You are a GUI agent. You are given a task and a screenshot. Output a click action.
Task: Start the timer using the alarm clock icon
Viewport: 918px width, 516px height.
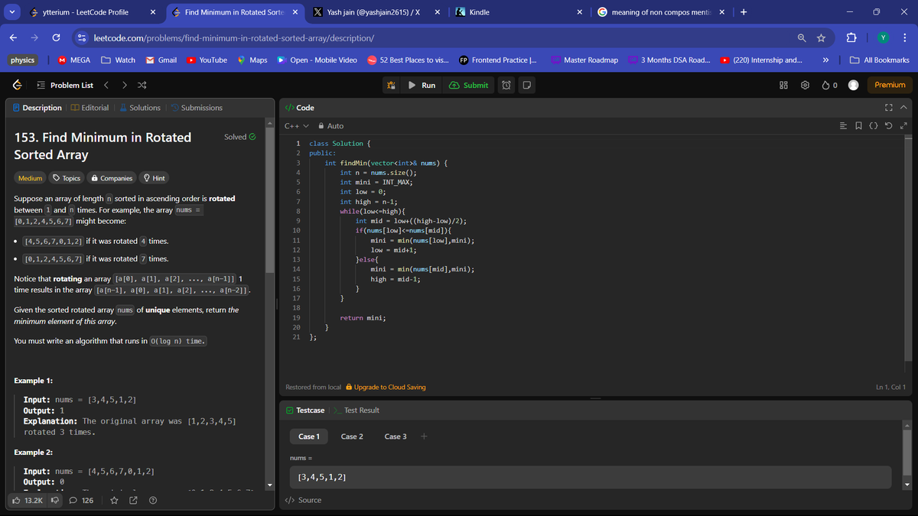[x=506, y=85]
